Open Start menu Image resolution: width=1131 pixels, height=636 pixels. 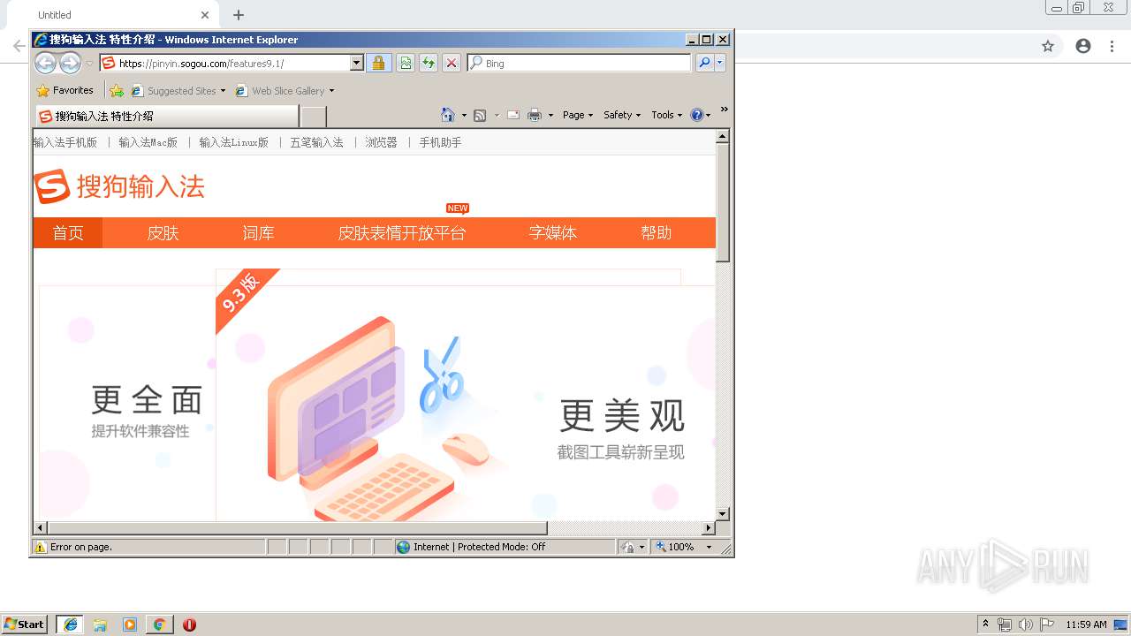click(24, 624)
